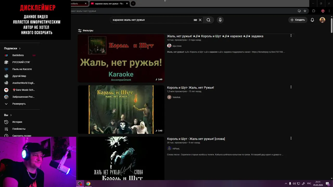The width and height of the screenshot is (333, 187).
Task: Open more options for [слова] video
Action: [291, 138]
